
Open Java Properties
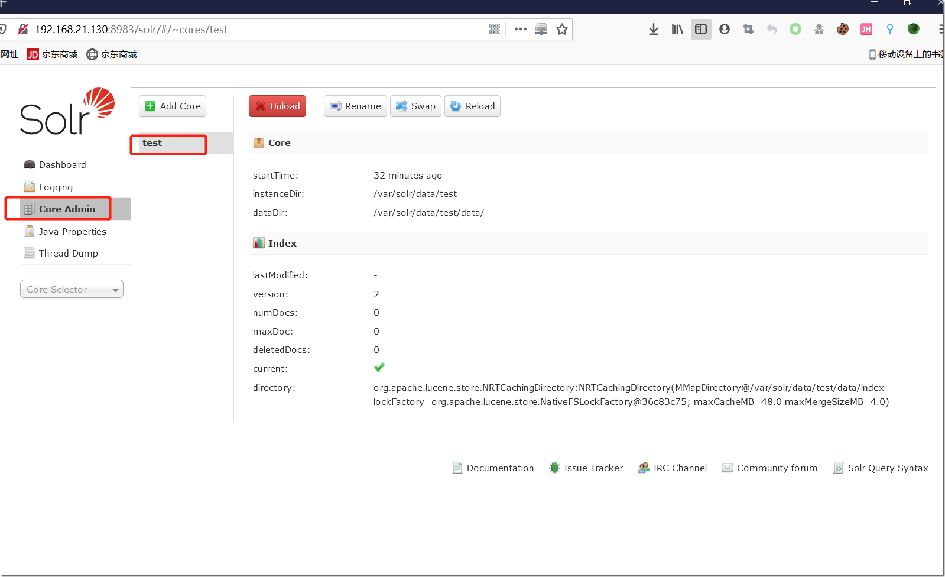(x=73, y=232)
